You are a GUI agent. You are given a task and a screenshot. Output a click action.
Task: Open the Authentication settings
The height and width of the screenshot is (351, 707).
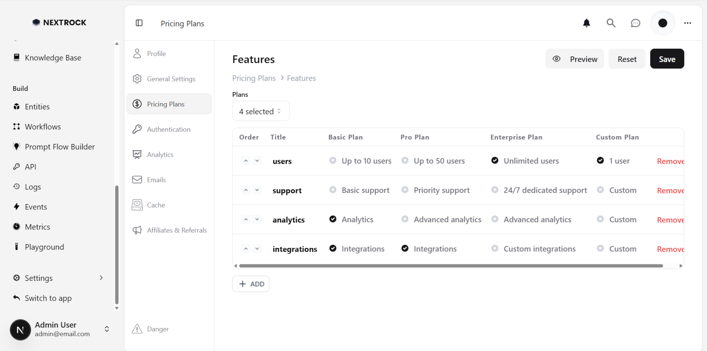pyautogui.click(x=168, y=129)
